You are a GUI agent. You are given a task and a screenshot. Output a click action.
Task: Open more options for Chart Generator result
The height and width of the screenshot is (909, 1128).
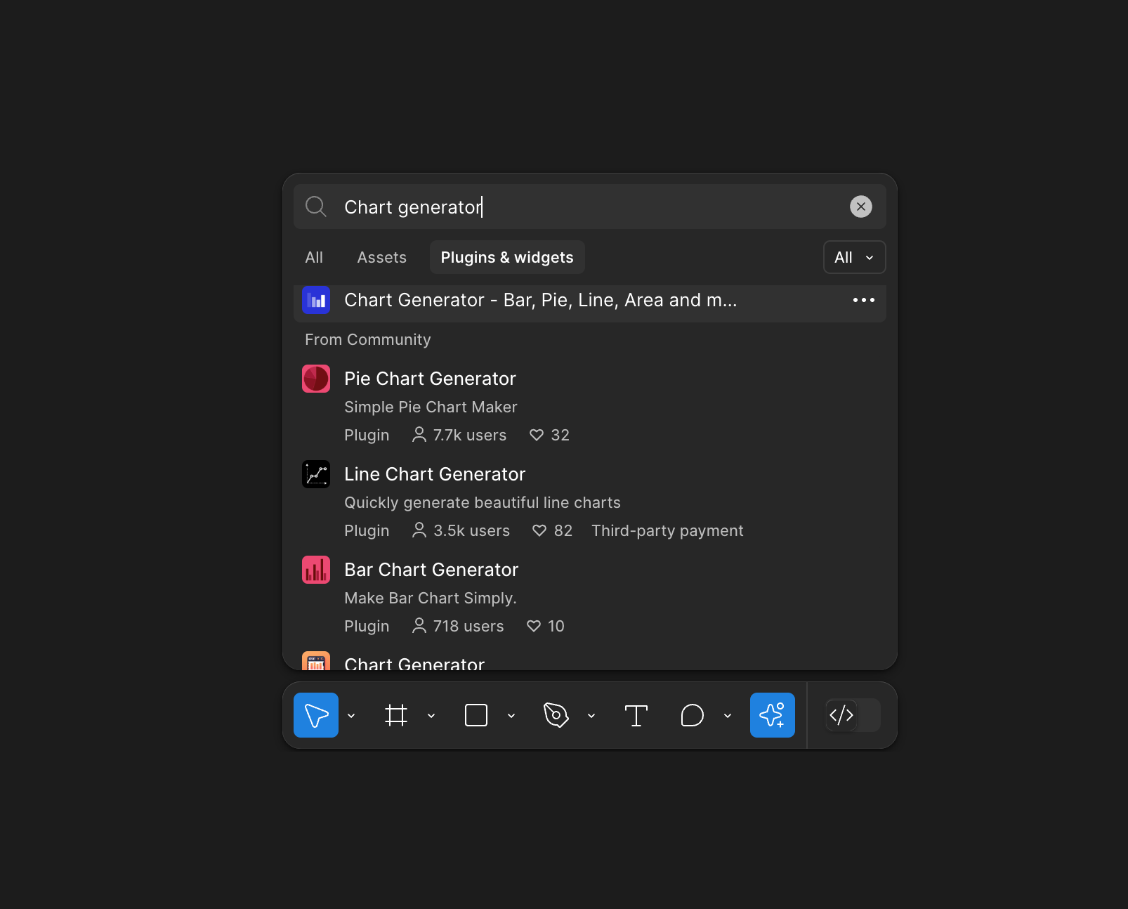[x=864, y=300]
